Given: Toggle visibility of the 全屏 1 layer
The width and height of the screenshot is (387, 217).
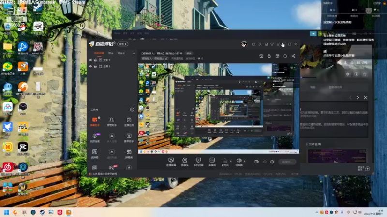Looking at the screenshot, I should tap(90, 66).
